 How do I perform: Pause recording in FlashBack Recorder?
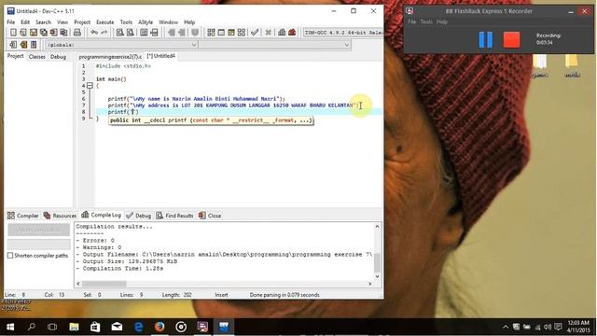[485, 39]
